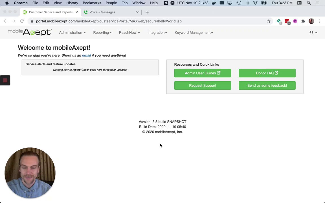Click the Docker whale menu bar icon
This screenshot has height=203, width=325.
click(214, 3)
